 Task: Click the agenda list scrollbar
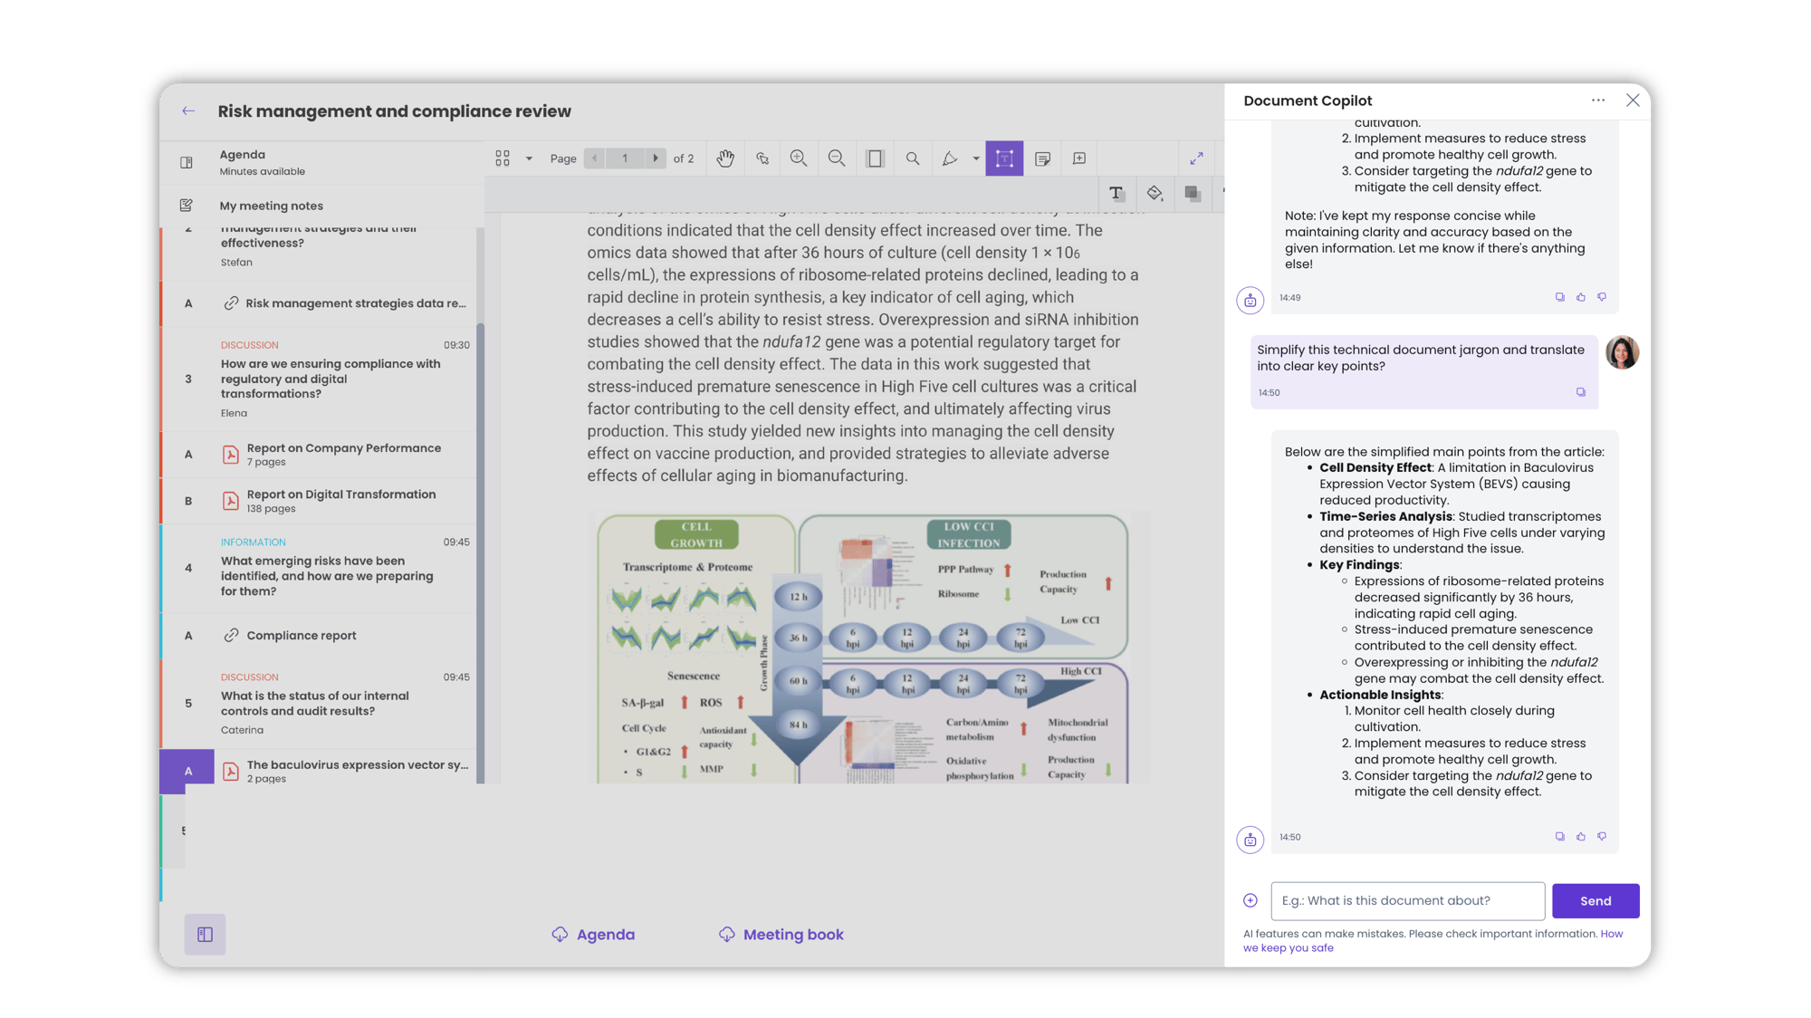pos(480,552)
